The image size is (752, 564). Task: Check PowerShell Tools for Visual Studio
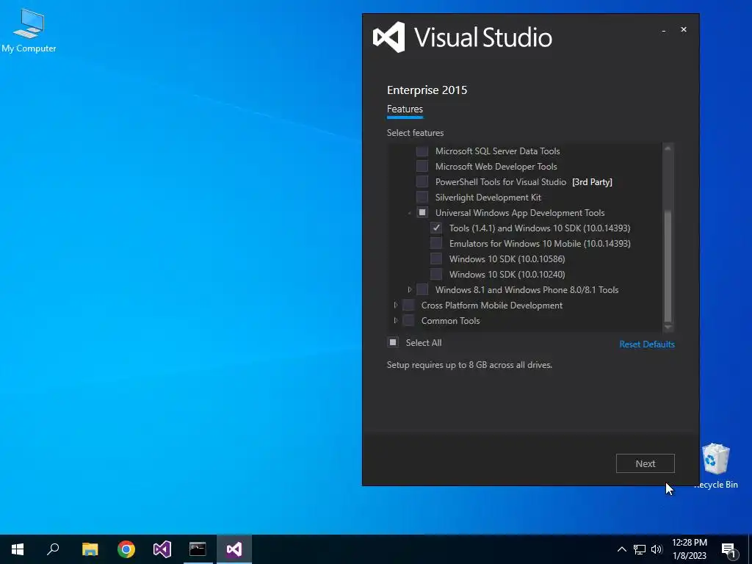(422, 182)
